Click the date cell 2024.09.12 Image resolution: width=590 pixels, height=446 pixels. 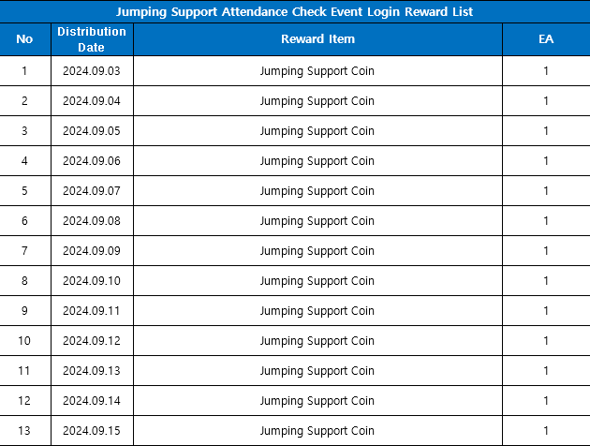point(92,341)
